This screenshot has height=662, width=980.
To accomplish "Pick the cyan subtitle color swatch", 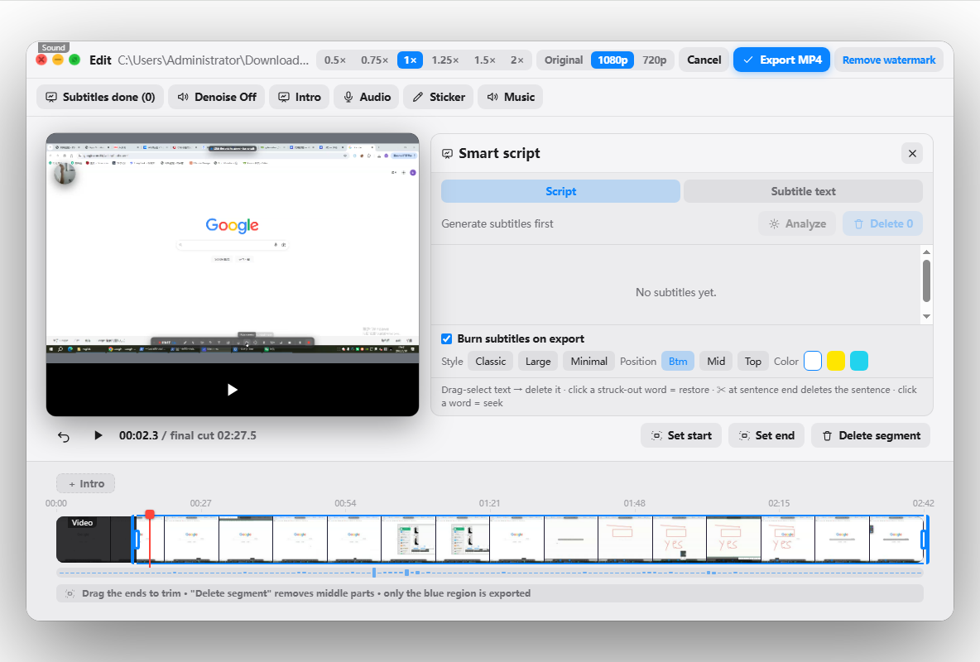I will (859, 362).
